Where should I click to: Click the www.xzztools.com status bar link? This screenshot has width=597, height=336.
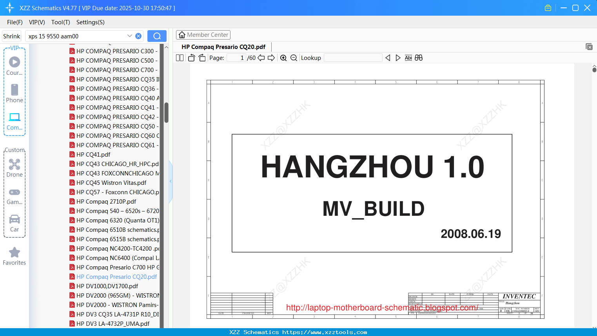coord(325,332)
